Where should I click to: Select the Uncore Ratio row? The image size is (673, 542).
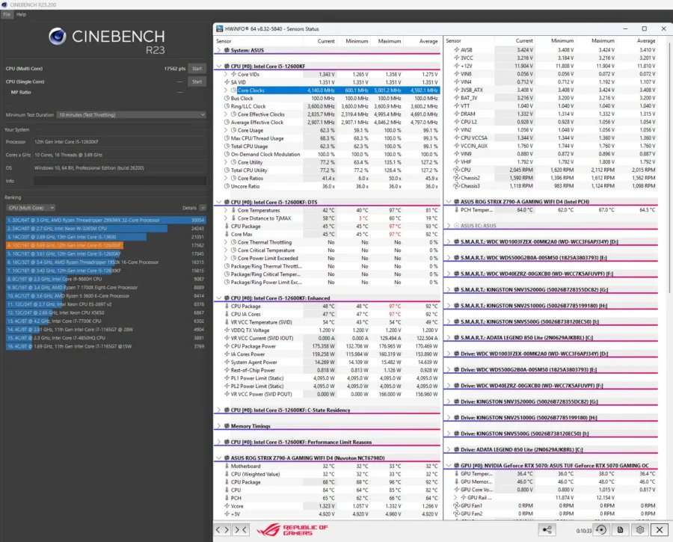point(327,186)
